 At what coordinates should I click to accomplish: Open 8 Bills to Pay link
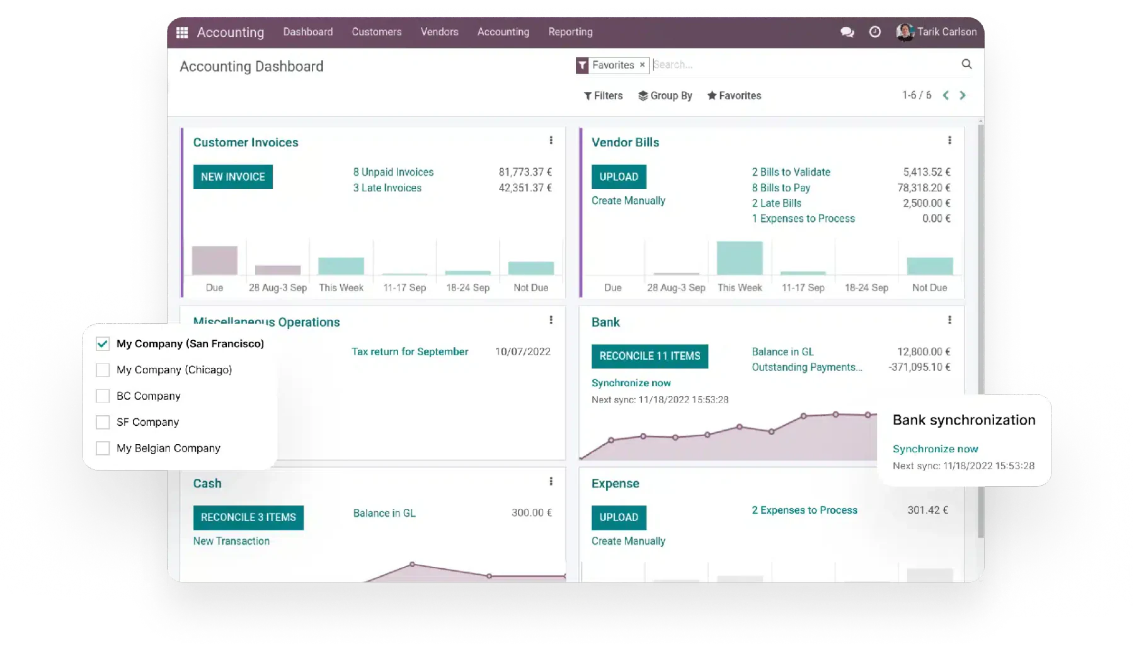pyautogui.click(x=781, y=188)
